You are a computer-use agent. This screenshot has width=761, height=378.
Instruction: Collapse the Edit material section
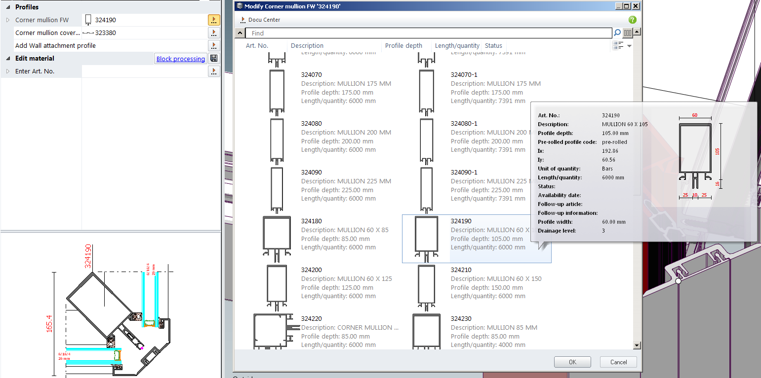(x=8, y=59)
